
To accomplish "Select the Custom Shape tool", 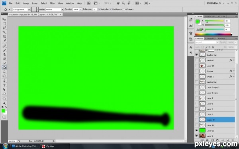I will [x=4, y=94].
